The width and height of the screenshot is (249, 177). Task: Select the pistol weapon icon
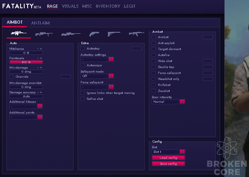pos(114,34)
